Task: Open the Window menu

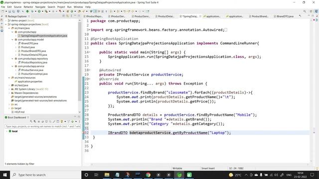Action: point(78,6)
